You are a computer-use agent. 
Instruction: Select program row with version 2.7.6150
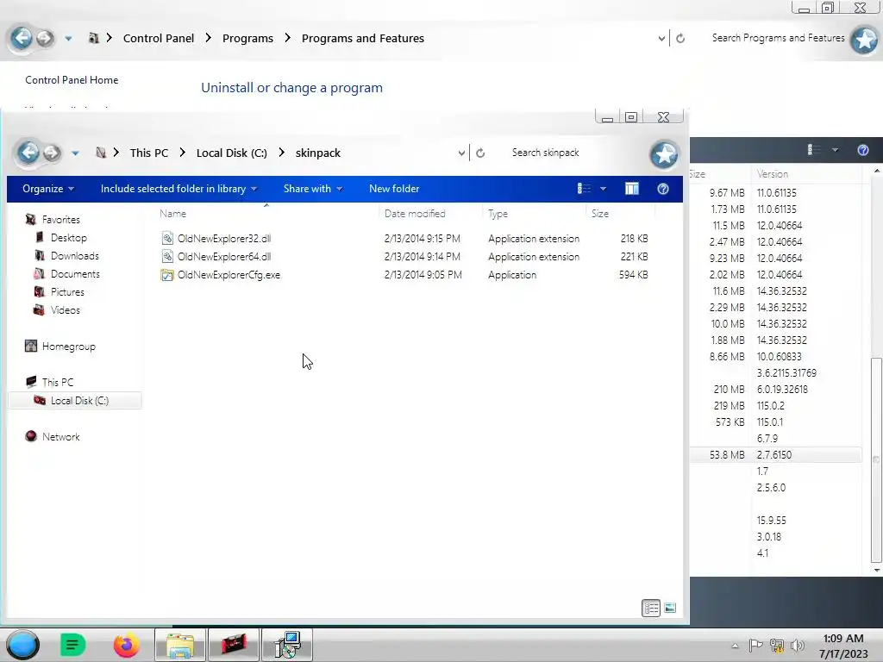(x=776, y=455)
